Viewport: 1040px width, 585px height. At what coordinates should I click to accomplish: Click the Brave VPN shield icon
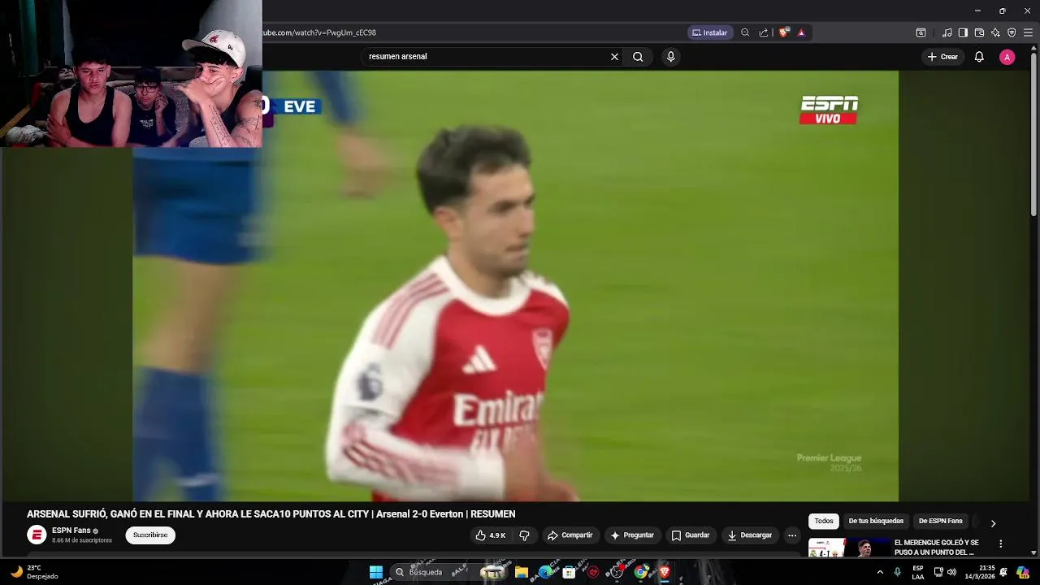click(1012, 32)
